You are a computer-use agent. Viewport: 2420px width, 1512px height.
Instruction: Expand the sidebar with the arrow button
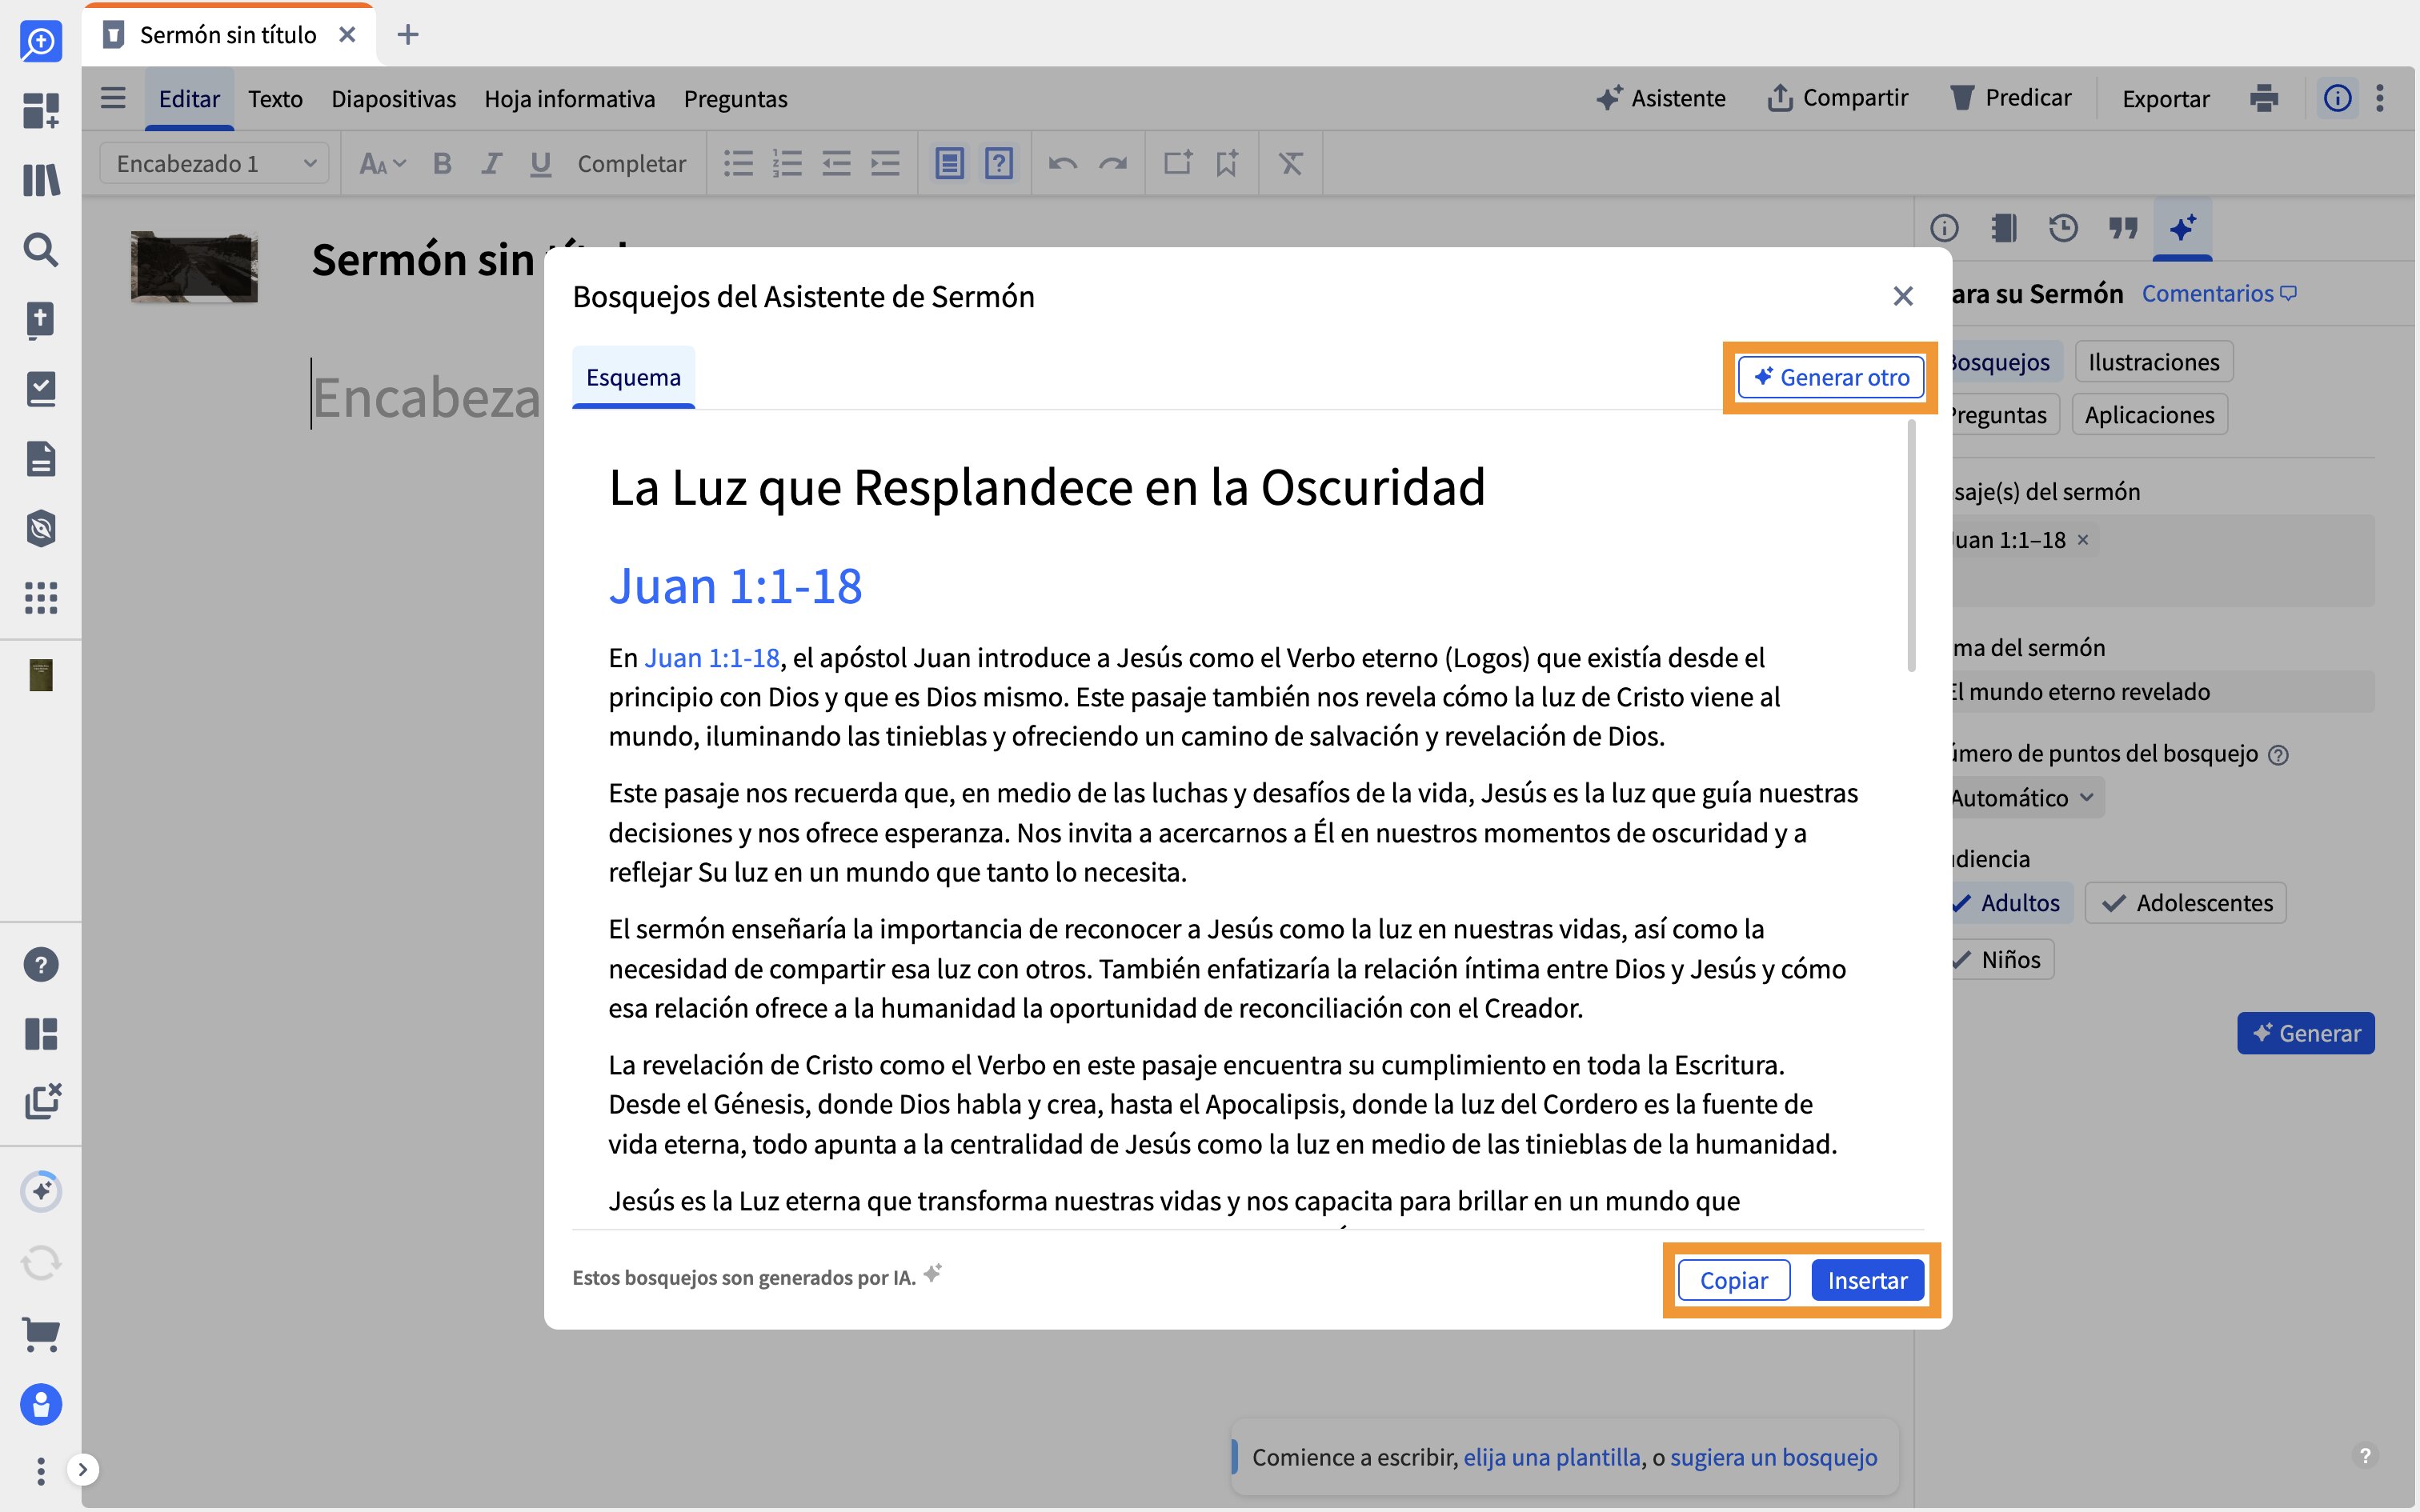click(83, 1469)
